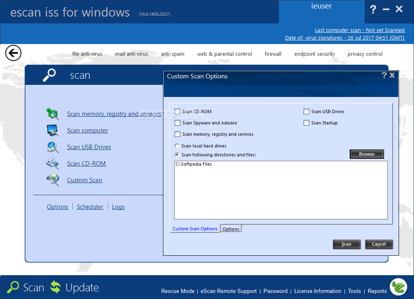This screenshot has height=299, width=414.
Task: Open the privacy control section
Action: tap(365, 54)
